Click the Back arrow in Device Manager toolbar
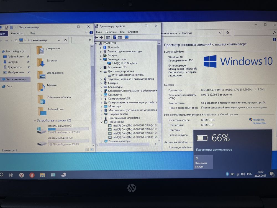The width and height of the screenshot is (277, 208). pyautogui.click(x=96, y=37)
